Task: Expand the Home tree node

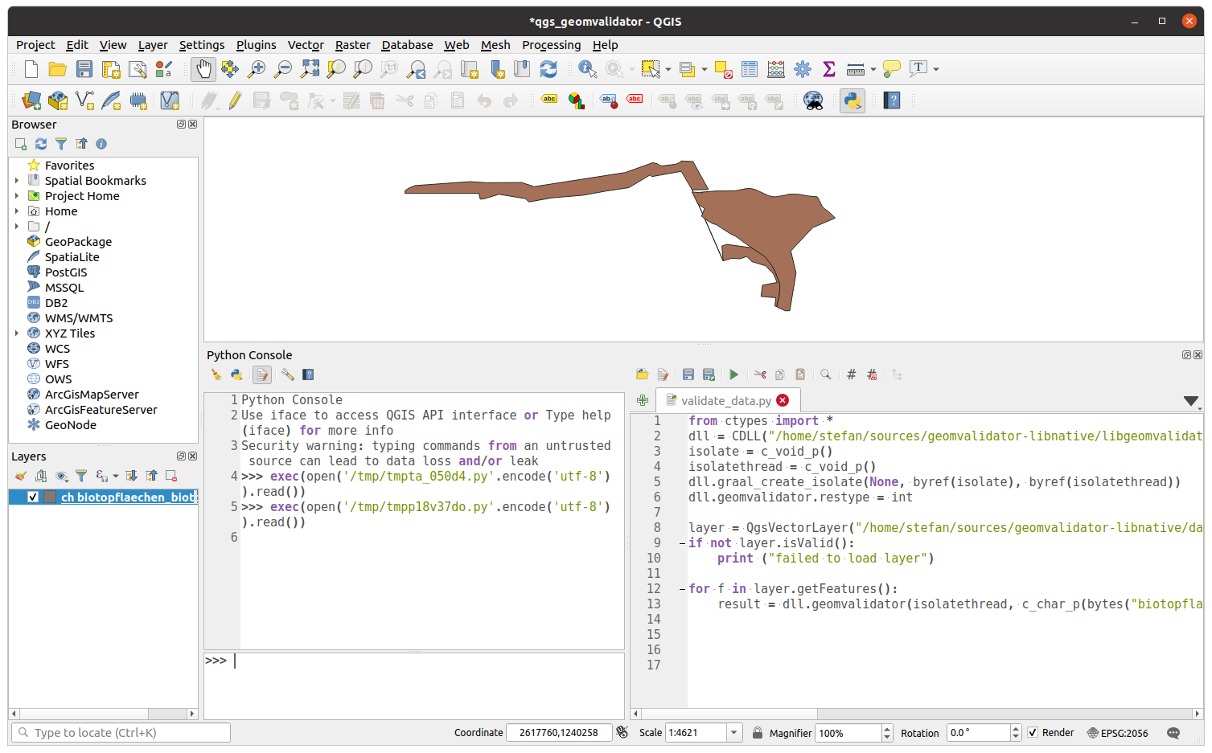Action: (x=17, y=211)
